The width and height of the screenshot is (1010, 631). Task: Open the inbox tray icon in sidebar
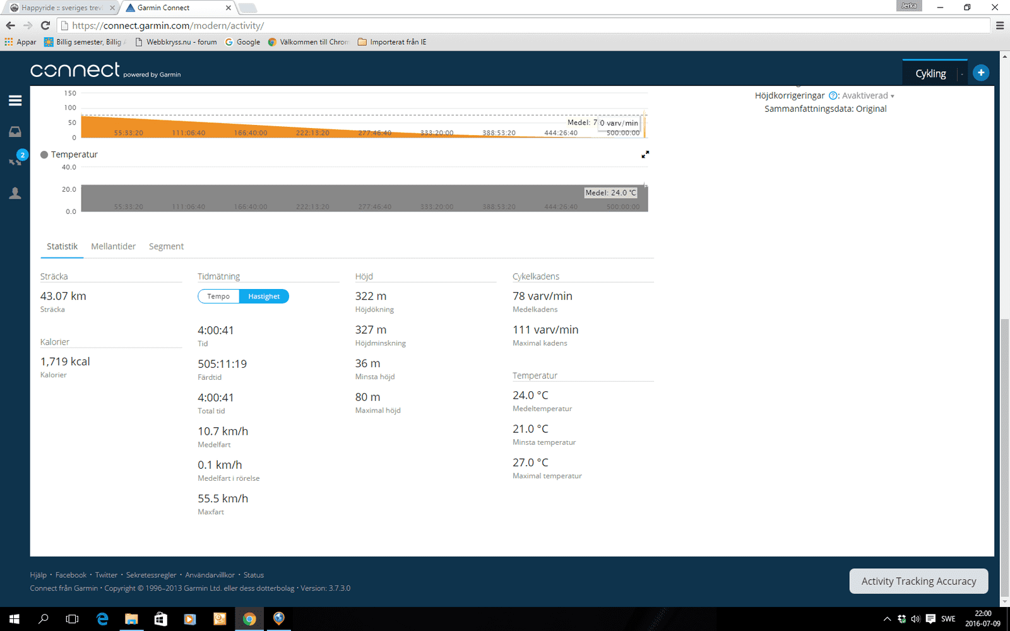tap(15, 131)
